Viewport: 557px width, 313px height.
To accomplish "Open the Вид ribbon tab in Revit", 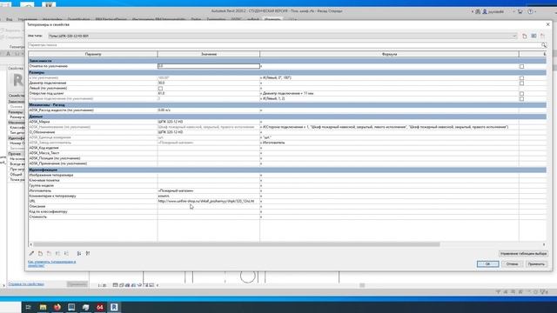I will click(10, 19).
